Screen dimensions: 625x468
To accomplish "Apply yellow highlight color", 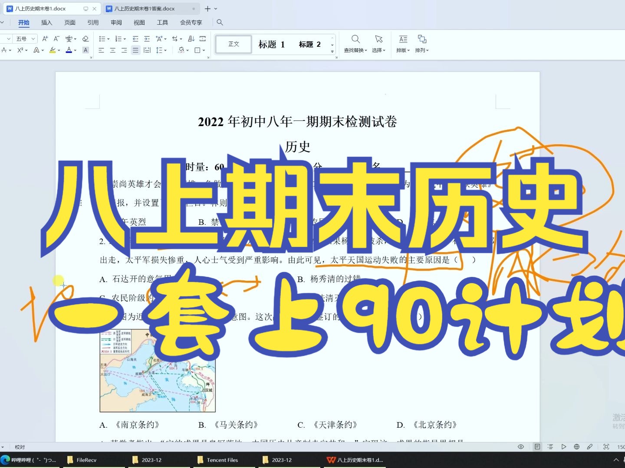I will tap(53, 50).
